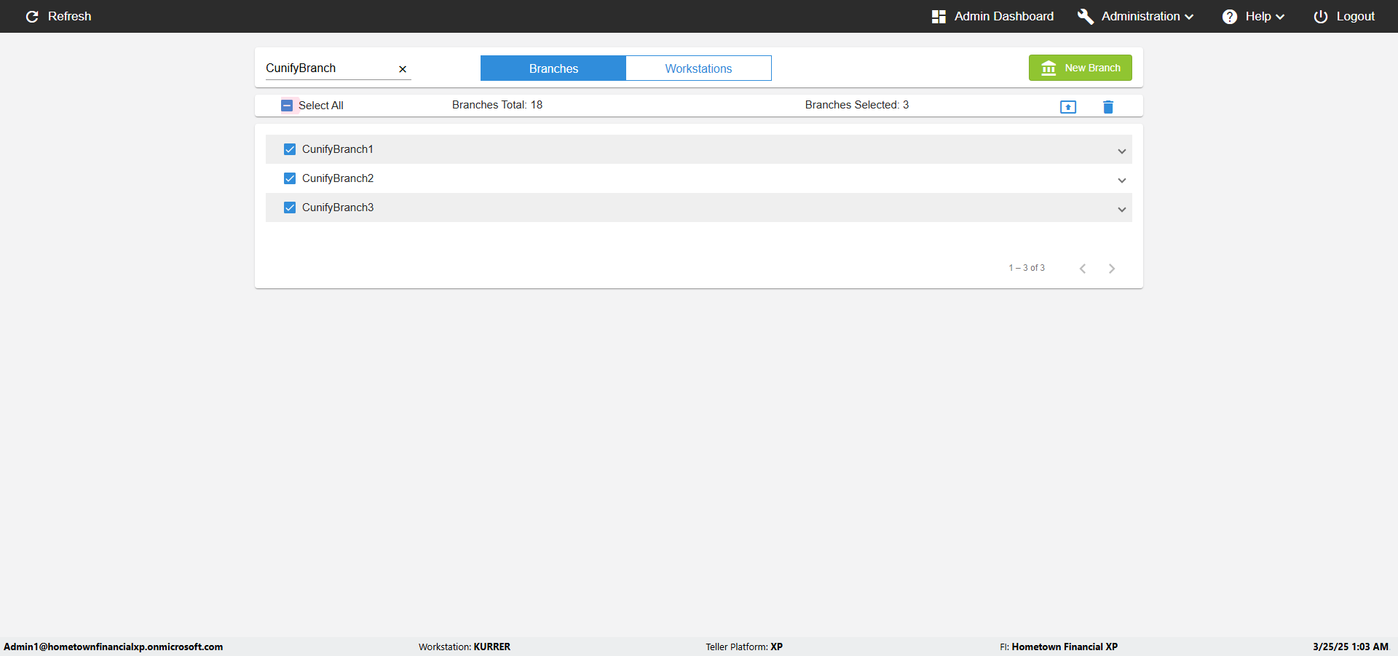Switch to the Workstations tab

tap(699, 68)
